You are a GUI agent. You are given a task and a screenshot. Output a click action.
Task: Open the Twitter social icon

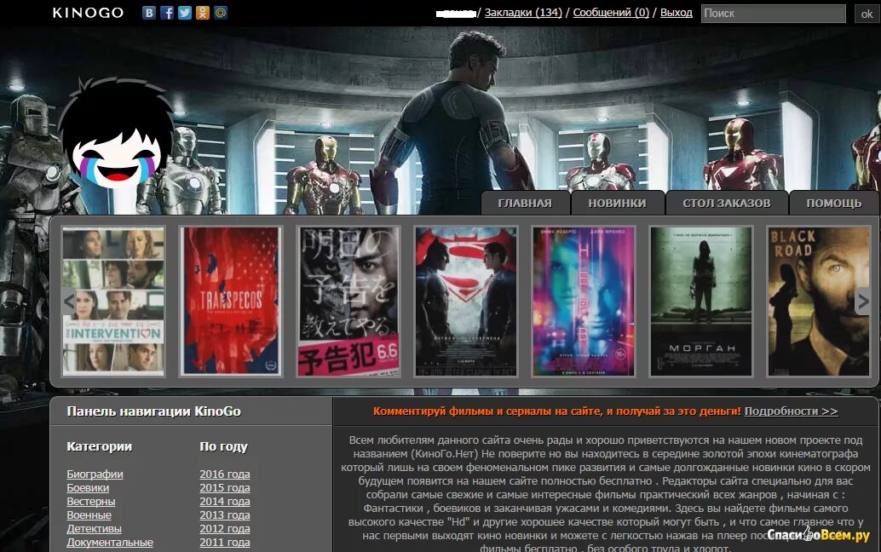[185, 13]
